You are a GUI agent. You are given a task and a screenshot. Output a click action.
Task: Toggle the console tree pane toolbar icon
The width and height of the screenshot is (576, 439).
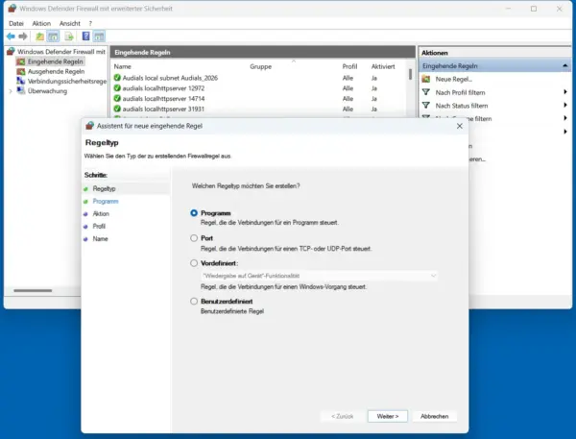(53, 37)
